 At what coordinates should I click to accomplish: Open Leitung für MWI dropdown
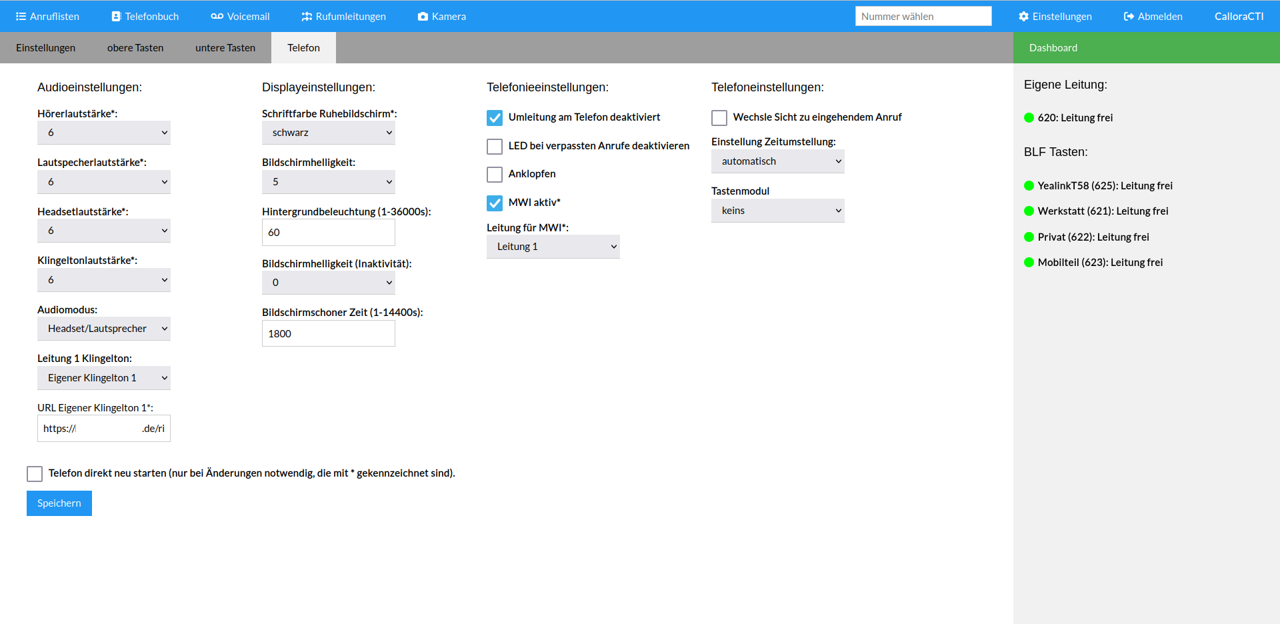553,247
